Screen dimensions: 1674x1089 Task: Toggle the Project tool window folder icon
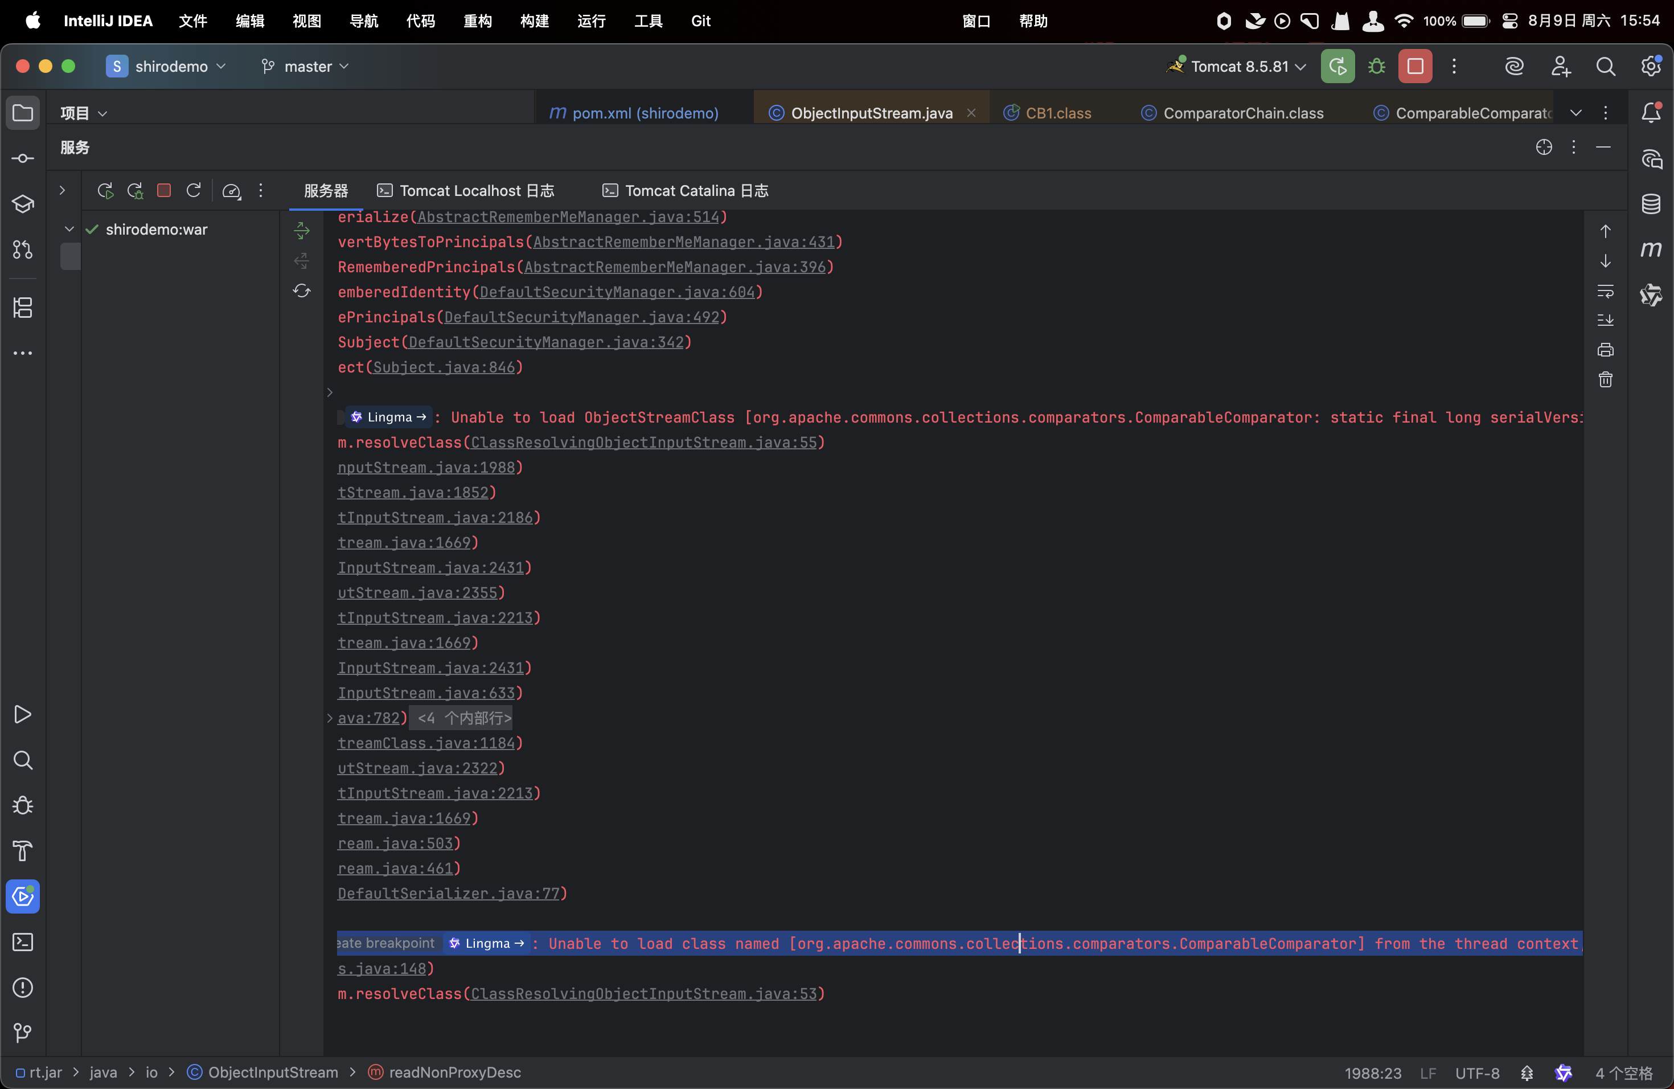point(23,113)
